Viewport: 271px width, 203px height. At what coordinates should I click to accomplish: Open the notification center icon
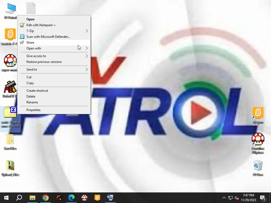(x=263, y=198)
